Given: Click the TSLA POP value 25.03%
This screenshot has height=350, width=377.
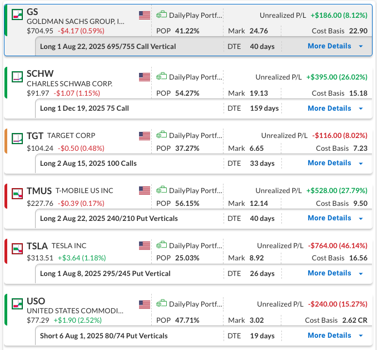Looking at the screenshot, I should tap(187, 258).
